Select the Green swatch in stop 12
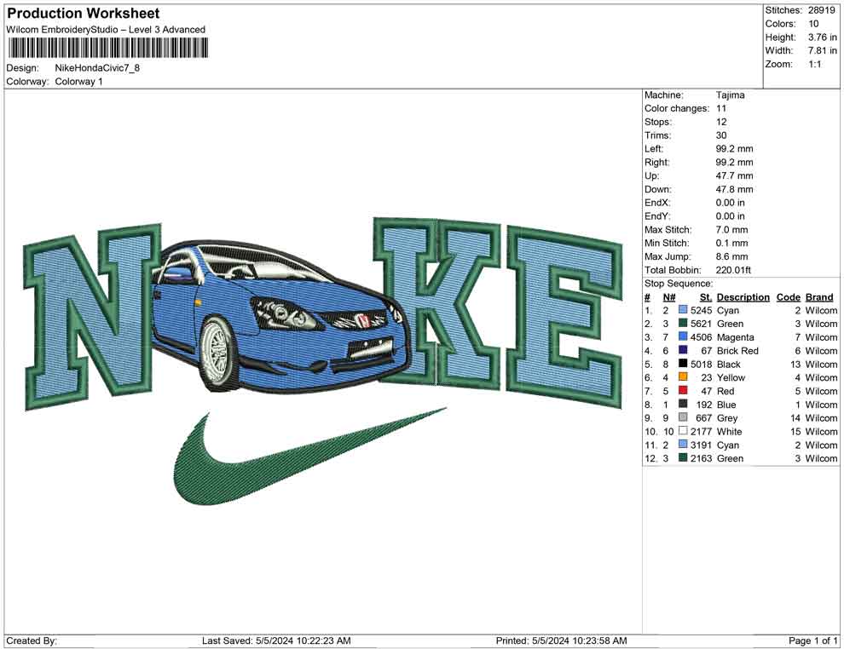The width and height of the screenshot is (844, 649). 682,458
